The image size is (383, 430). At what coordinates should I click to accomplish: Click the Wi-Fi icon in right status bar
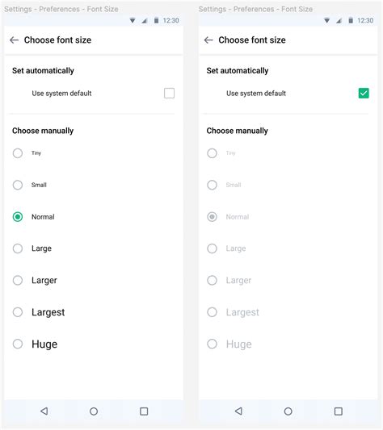(x=326, y=20)
